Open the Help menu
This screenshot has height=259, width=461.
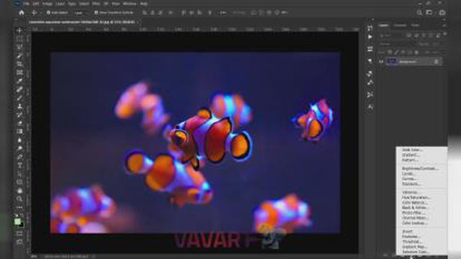click(x=144, y=4)
